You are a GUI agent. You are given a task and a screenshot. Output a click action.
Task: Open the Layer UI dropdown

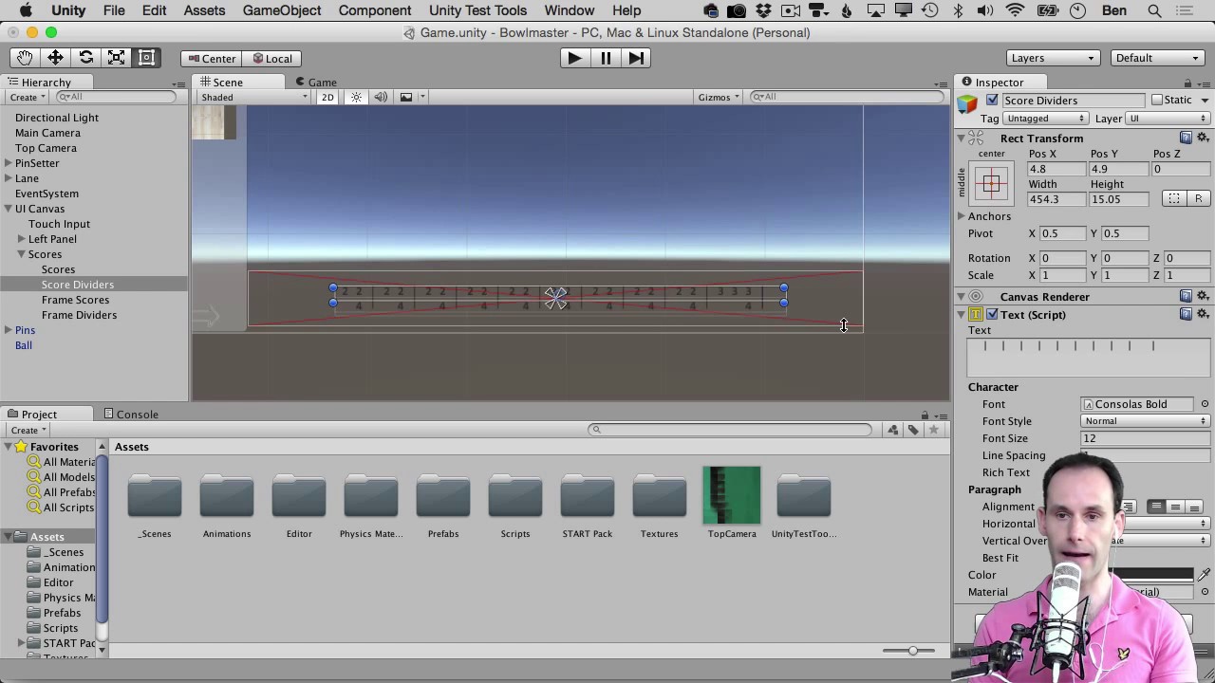tap(1167, 119)
